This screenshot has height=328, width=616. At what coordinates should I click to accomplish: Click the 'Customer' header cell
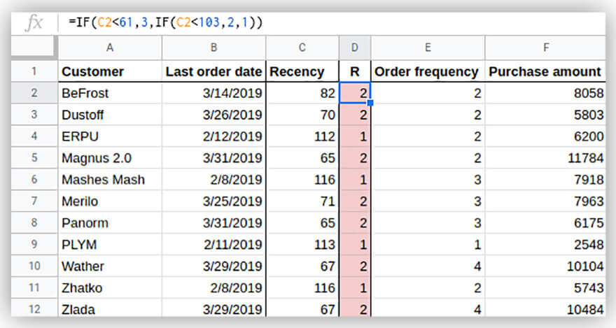[x=110, y=71]
